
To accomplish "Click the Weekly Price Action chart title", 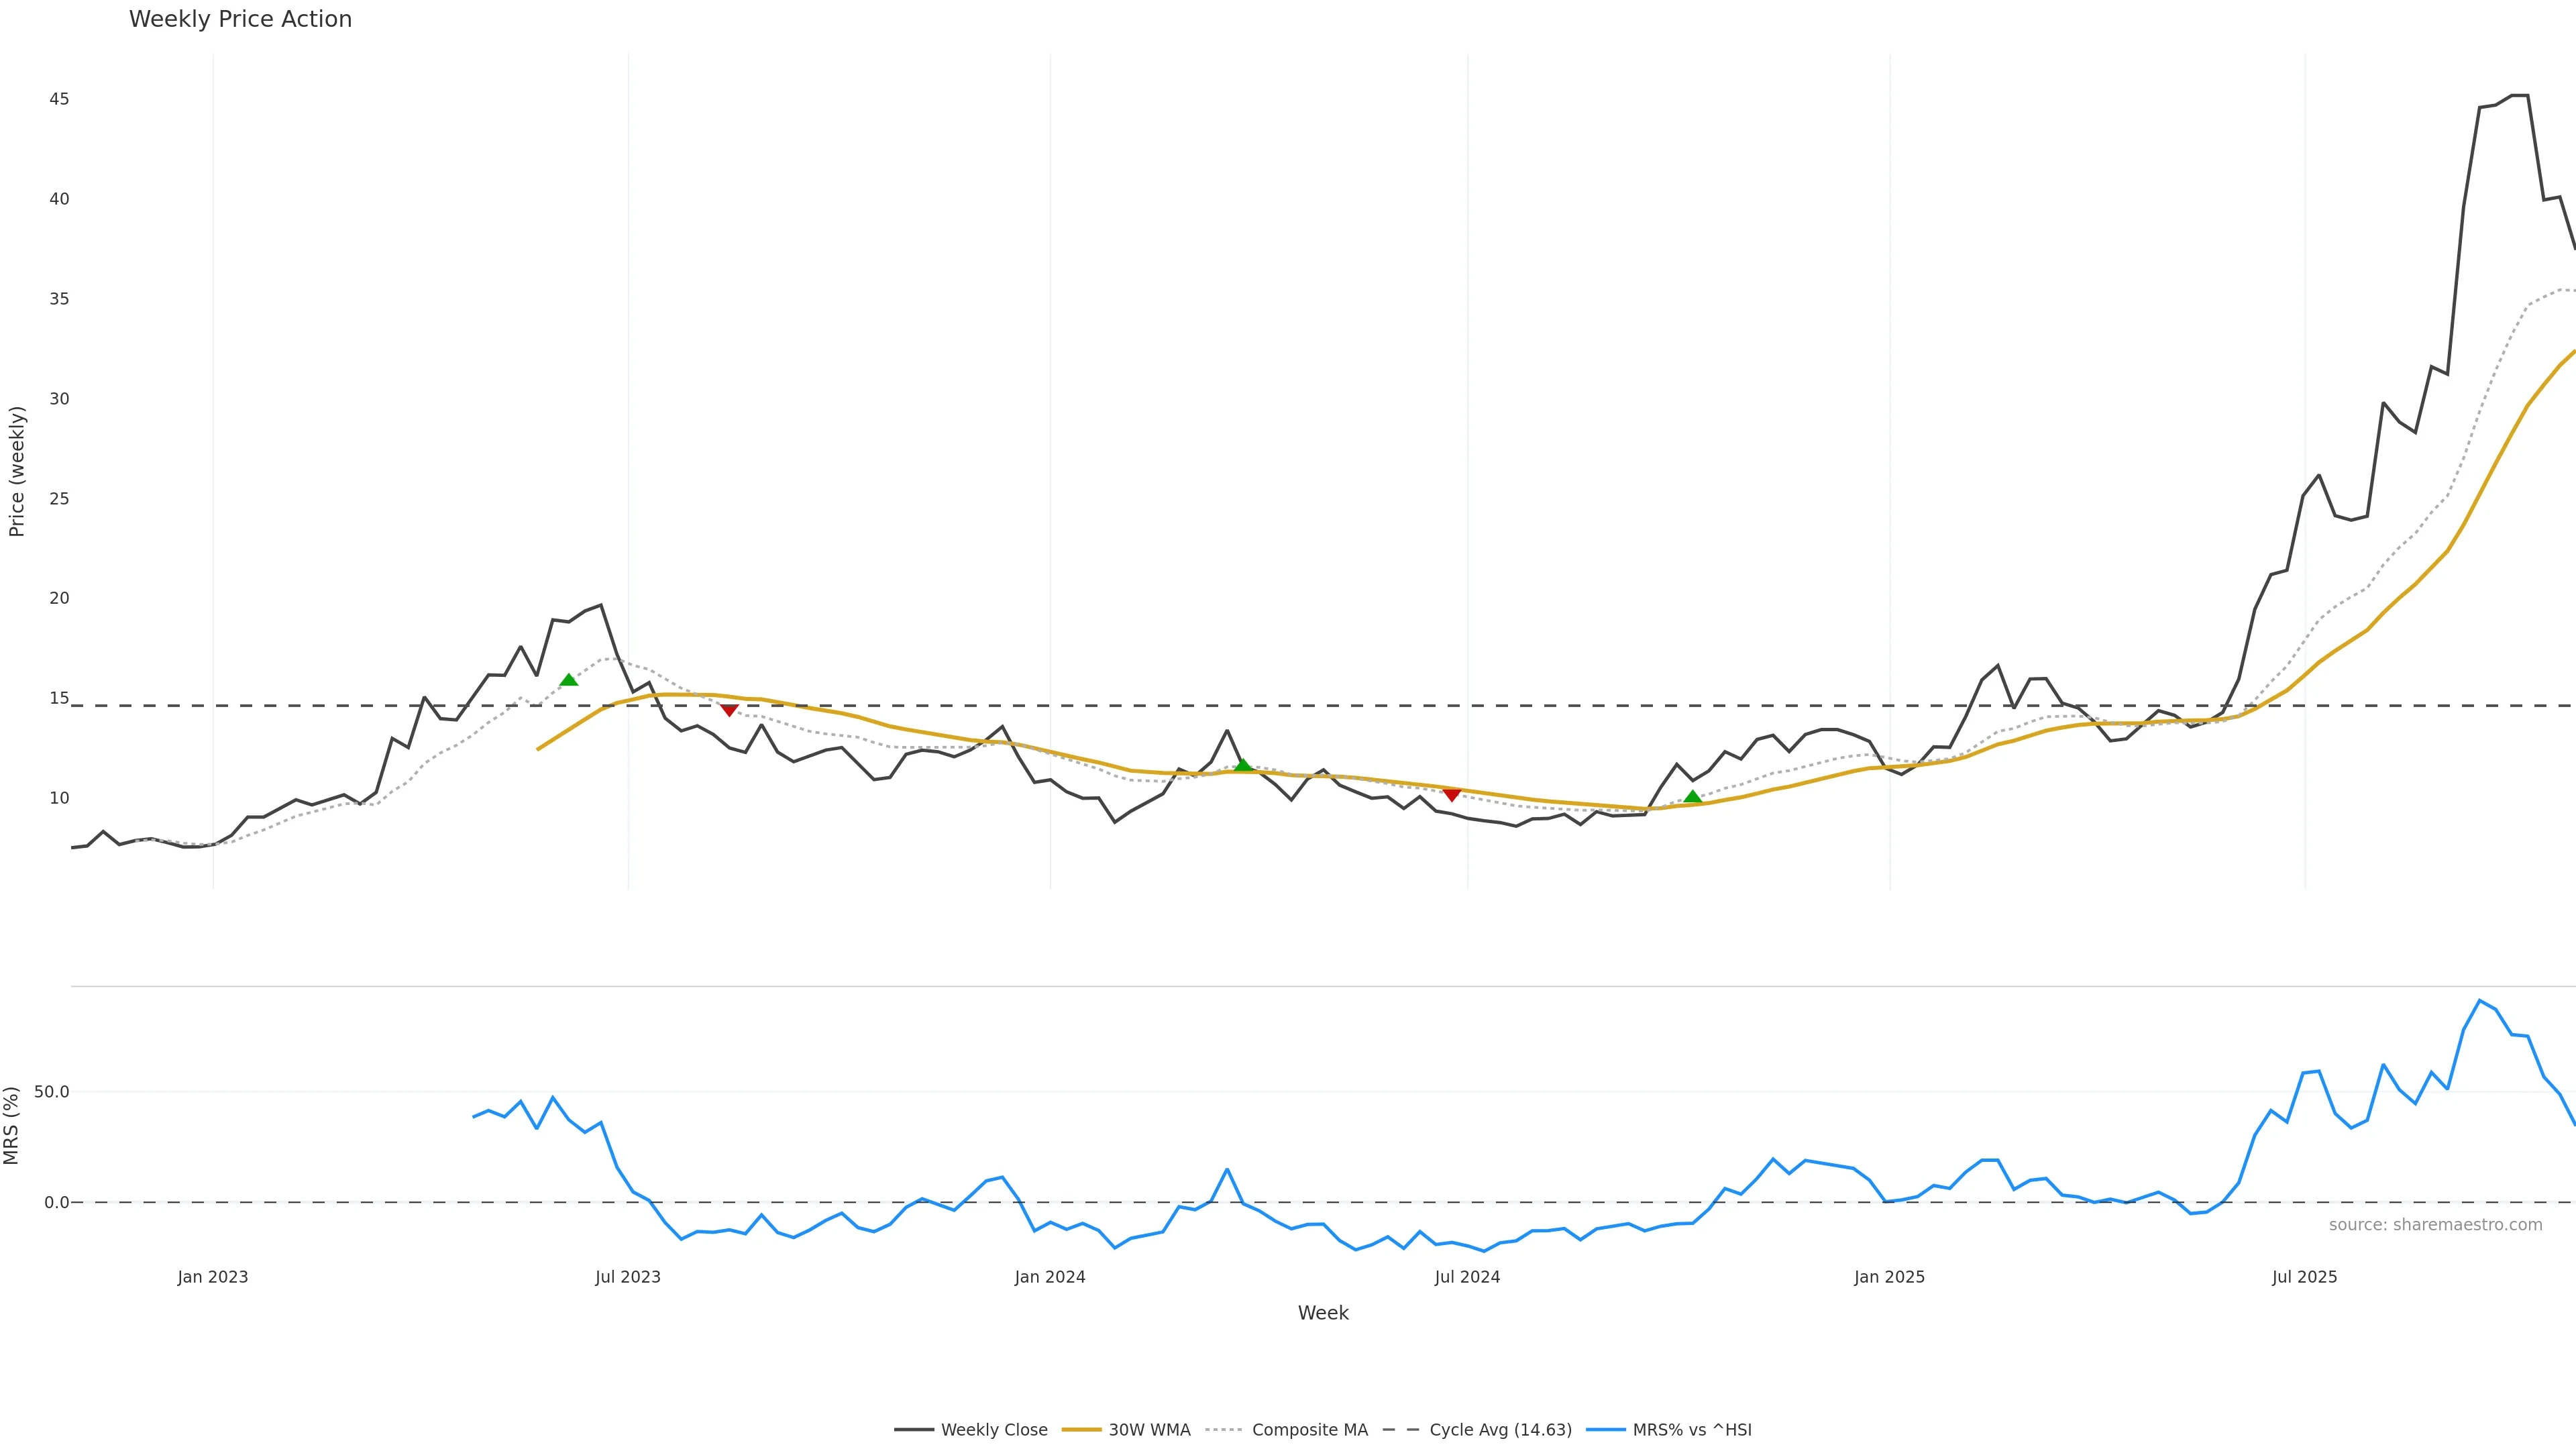I will 240,19.
